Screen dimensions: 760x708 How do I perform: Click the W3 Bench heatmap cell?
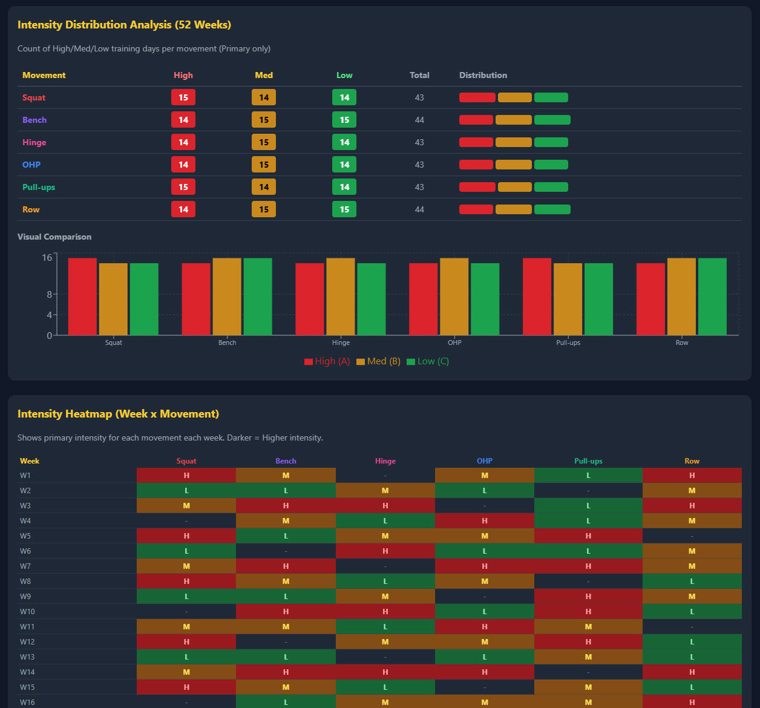286,506
